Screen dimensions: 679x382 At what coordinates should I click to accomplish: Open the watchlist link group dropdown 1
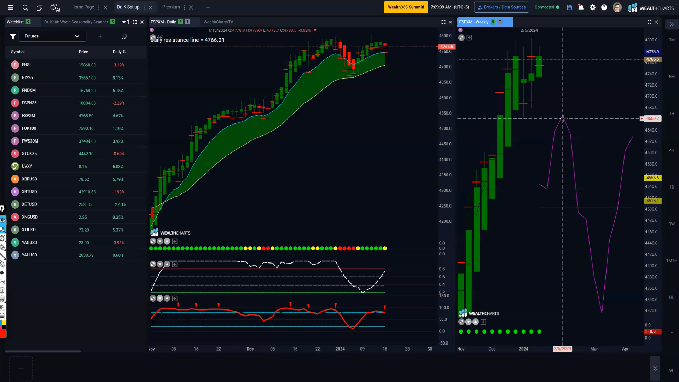pyautogui.click(x=126, y=22)
